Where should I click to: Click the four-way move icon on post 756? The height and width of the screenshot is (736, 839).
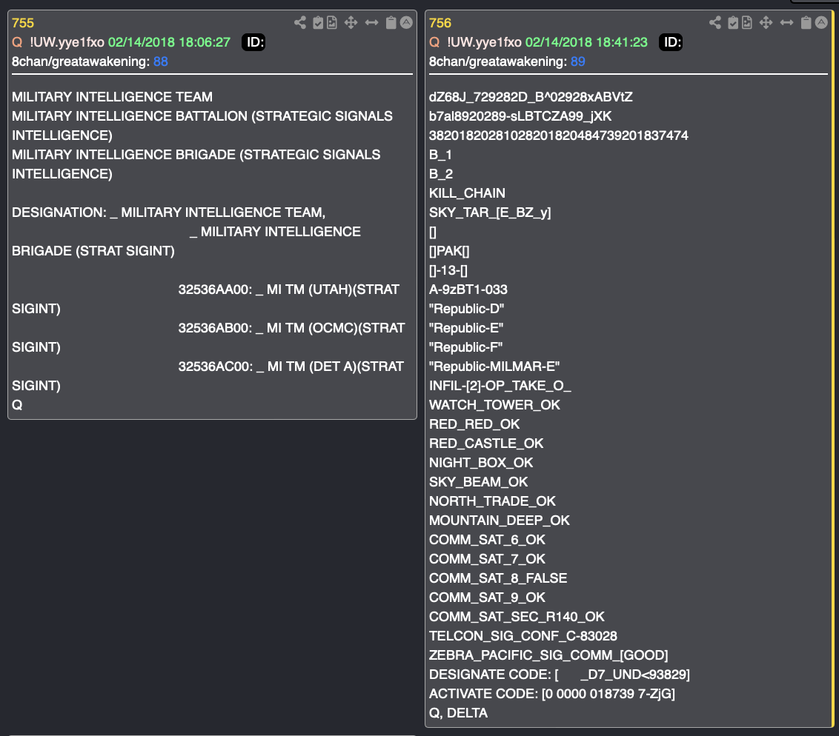click(766, 22)
